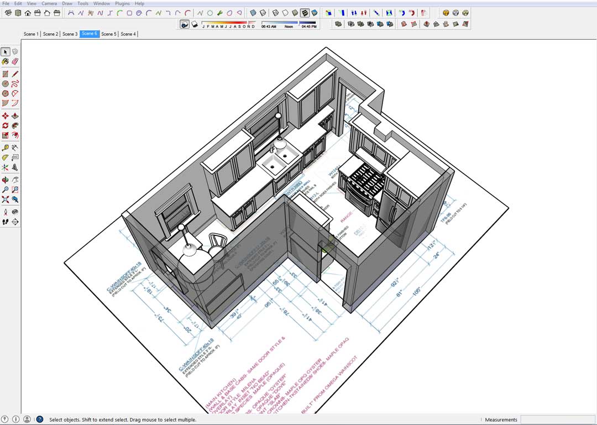Image resolution: width=597 pixels, height=425 pixels.
Task: Select the arrow Select tool
Action: click(x=6, y=51)
